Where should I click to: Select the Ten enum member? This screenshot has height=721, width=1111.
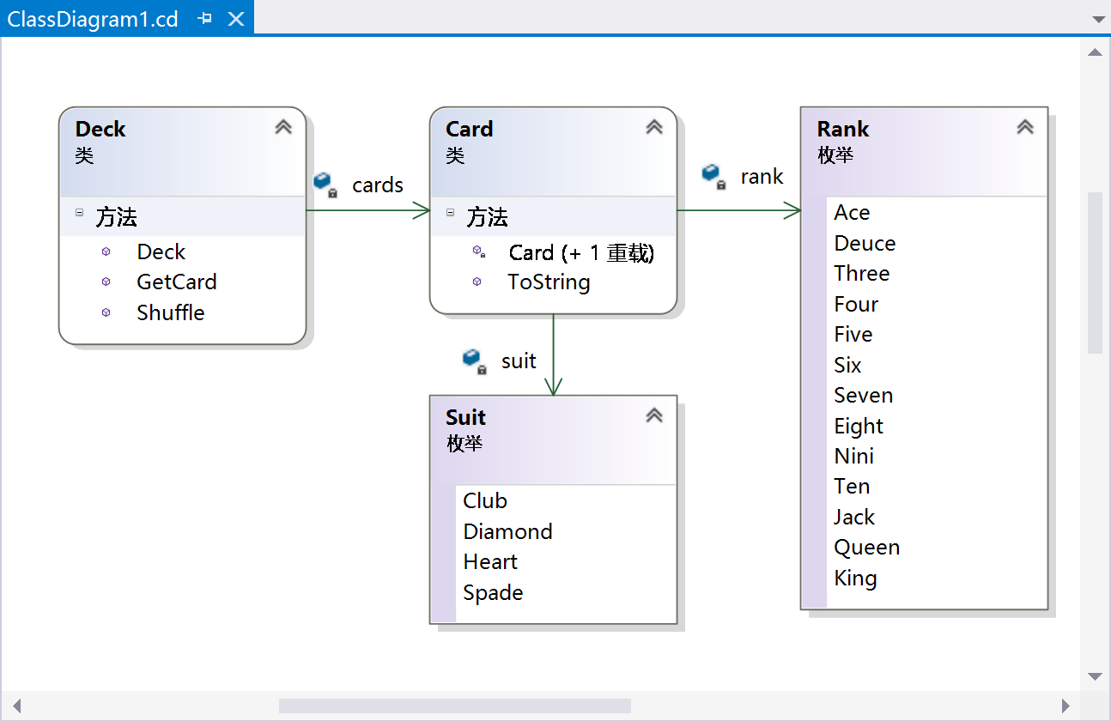[x=852, y=486]
